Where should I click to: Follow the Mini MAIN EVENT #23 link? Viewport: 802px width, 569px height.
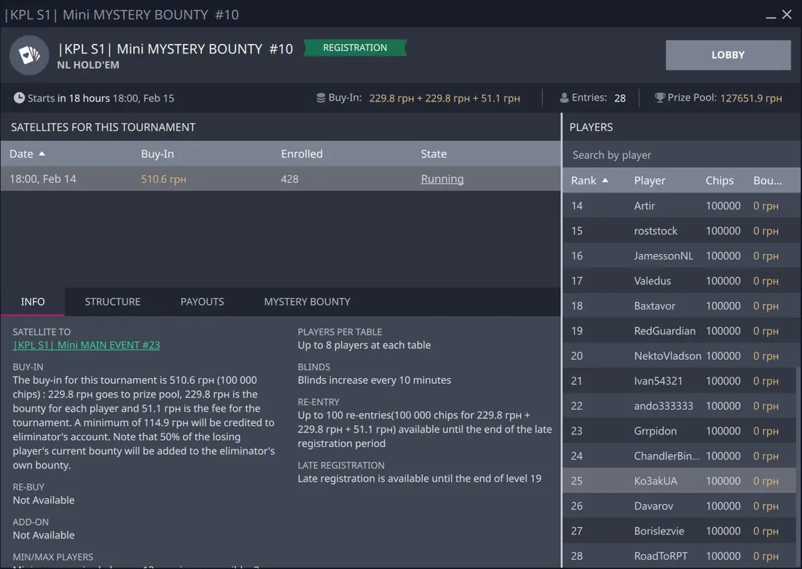coord(86,345)
